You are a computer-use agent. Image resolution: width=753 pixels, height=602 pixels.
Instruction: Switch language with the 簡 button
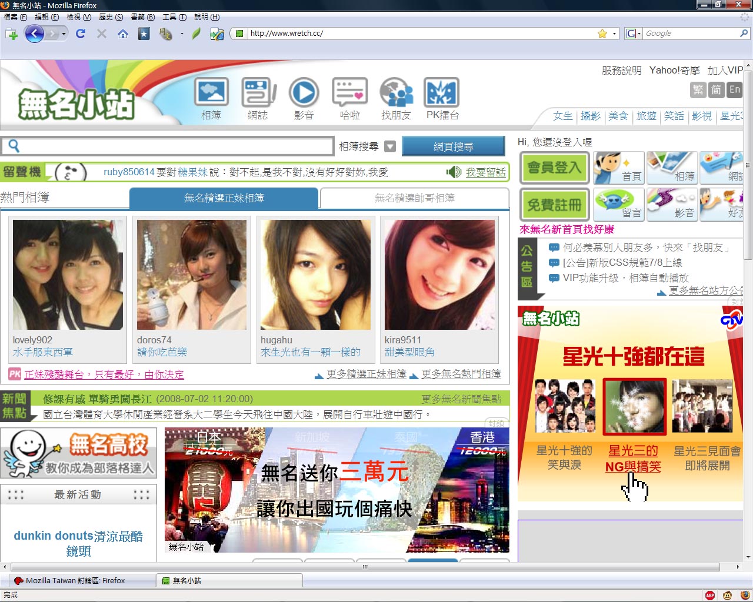tap(716, 90)
